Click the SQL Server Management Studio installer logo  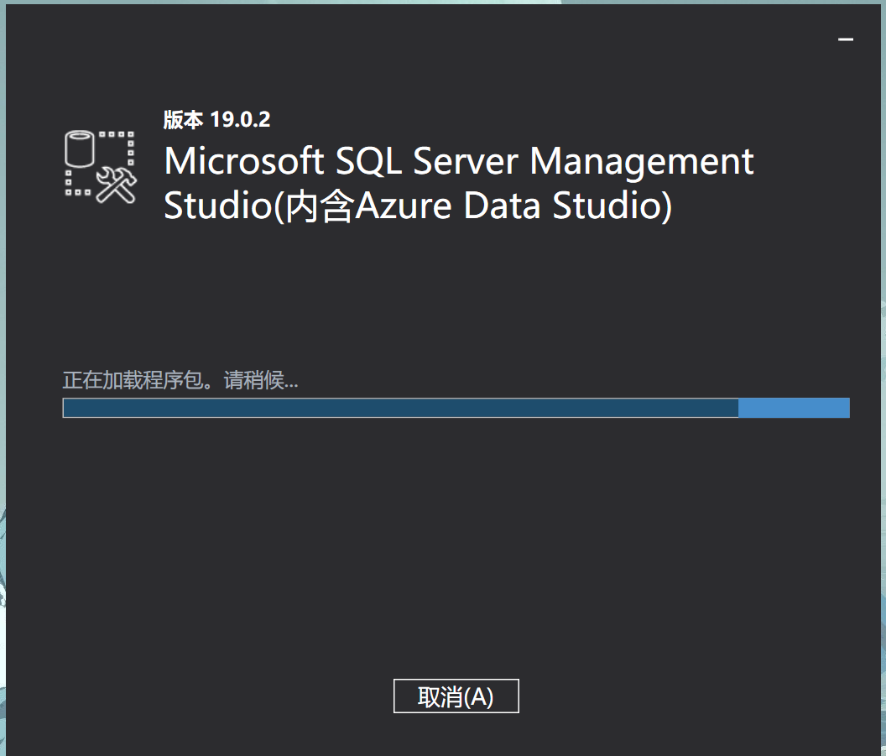(100, 166)
